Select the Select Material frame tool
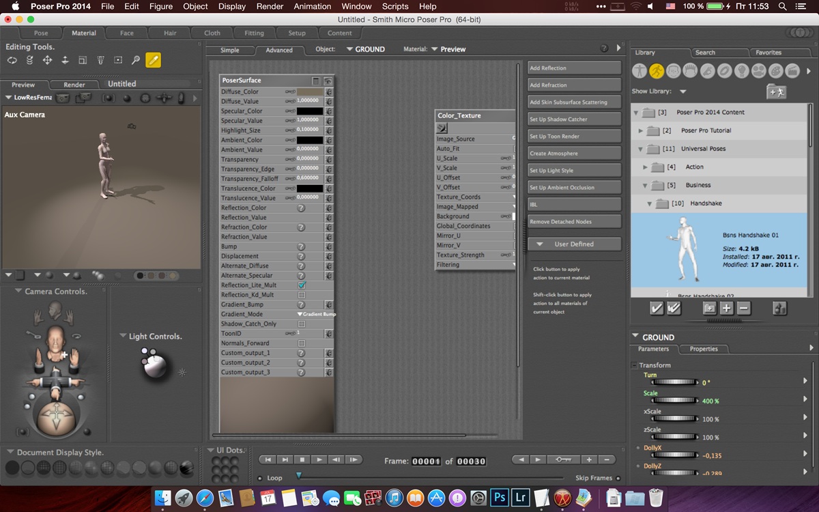819x512 pixels. 118,61
